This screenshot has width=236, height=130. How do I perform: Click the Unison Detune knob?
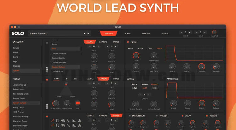(136, 104)
